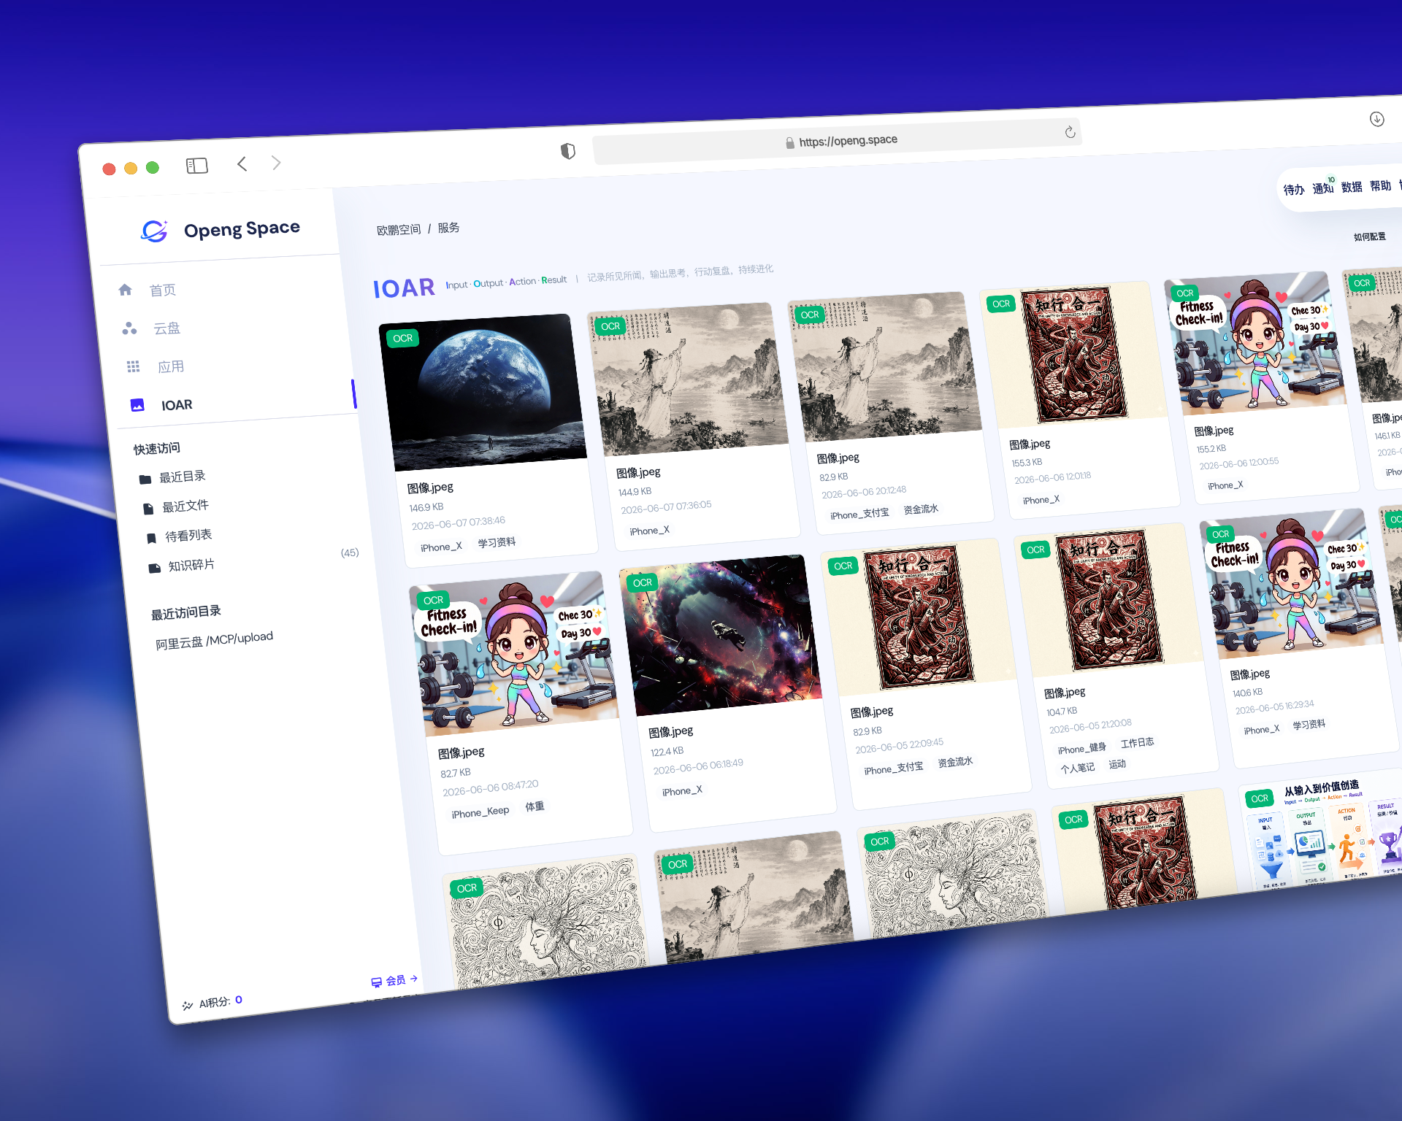Open the Earth from moon image thumbnail
This screenshot has height=1121, width=1402.
pos(483,393)
